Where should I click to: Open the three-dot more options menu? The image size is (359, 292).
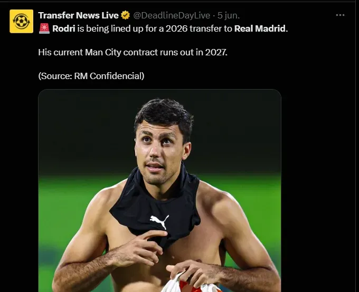[x=340, y=15]
